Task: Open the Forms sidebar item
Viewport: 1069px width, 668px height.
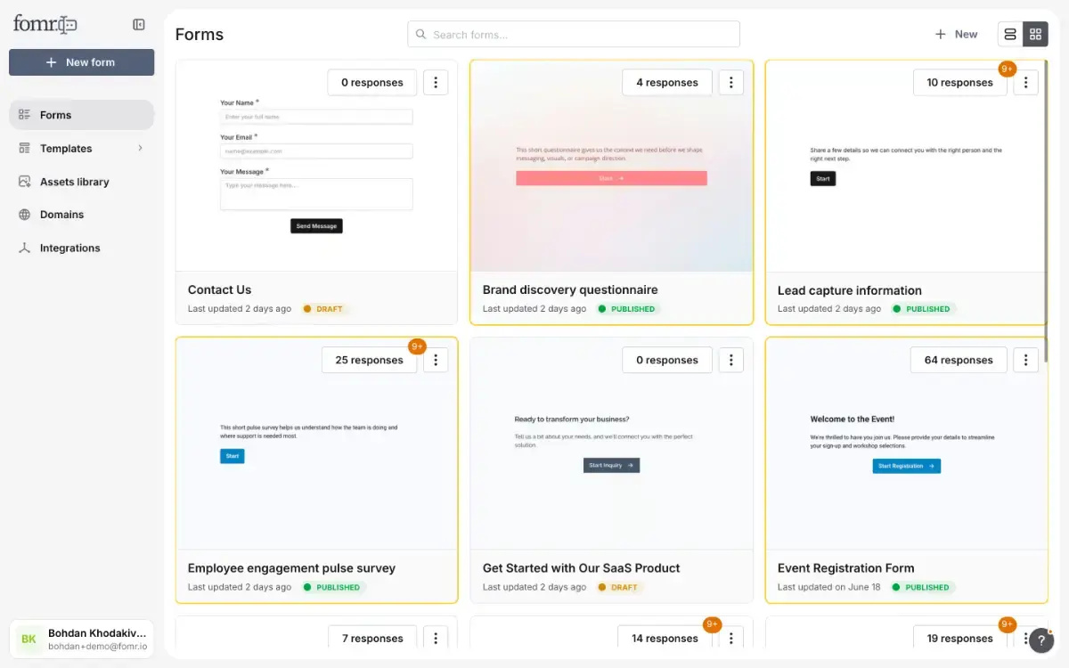Action: (81, 115)
